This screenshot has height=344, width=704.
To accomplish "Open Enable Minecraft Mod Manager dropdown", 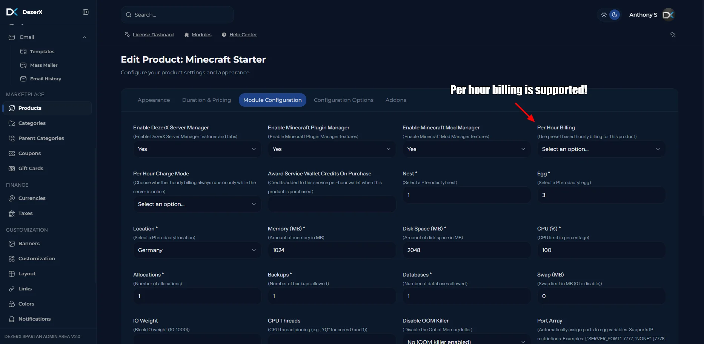I will pyautogui.click(x=466, y=149).
